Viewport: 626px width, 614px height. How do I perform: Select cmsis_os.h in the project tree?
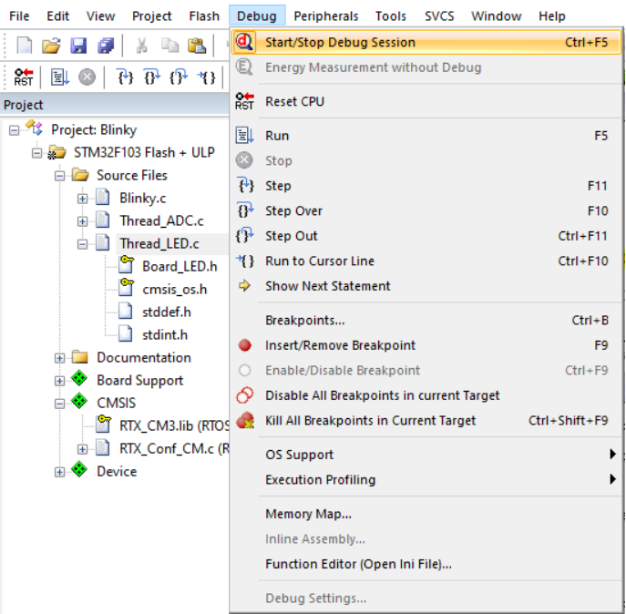pos(174,289)
